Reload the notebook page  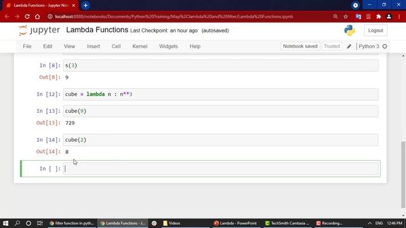[27, 16]
